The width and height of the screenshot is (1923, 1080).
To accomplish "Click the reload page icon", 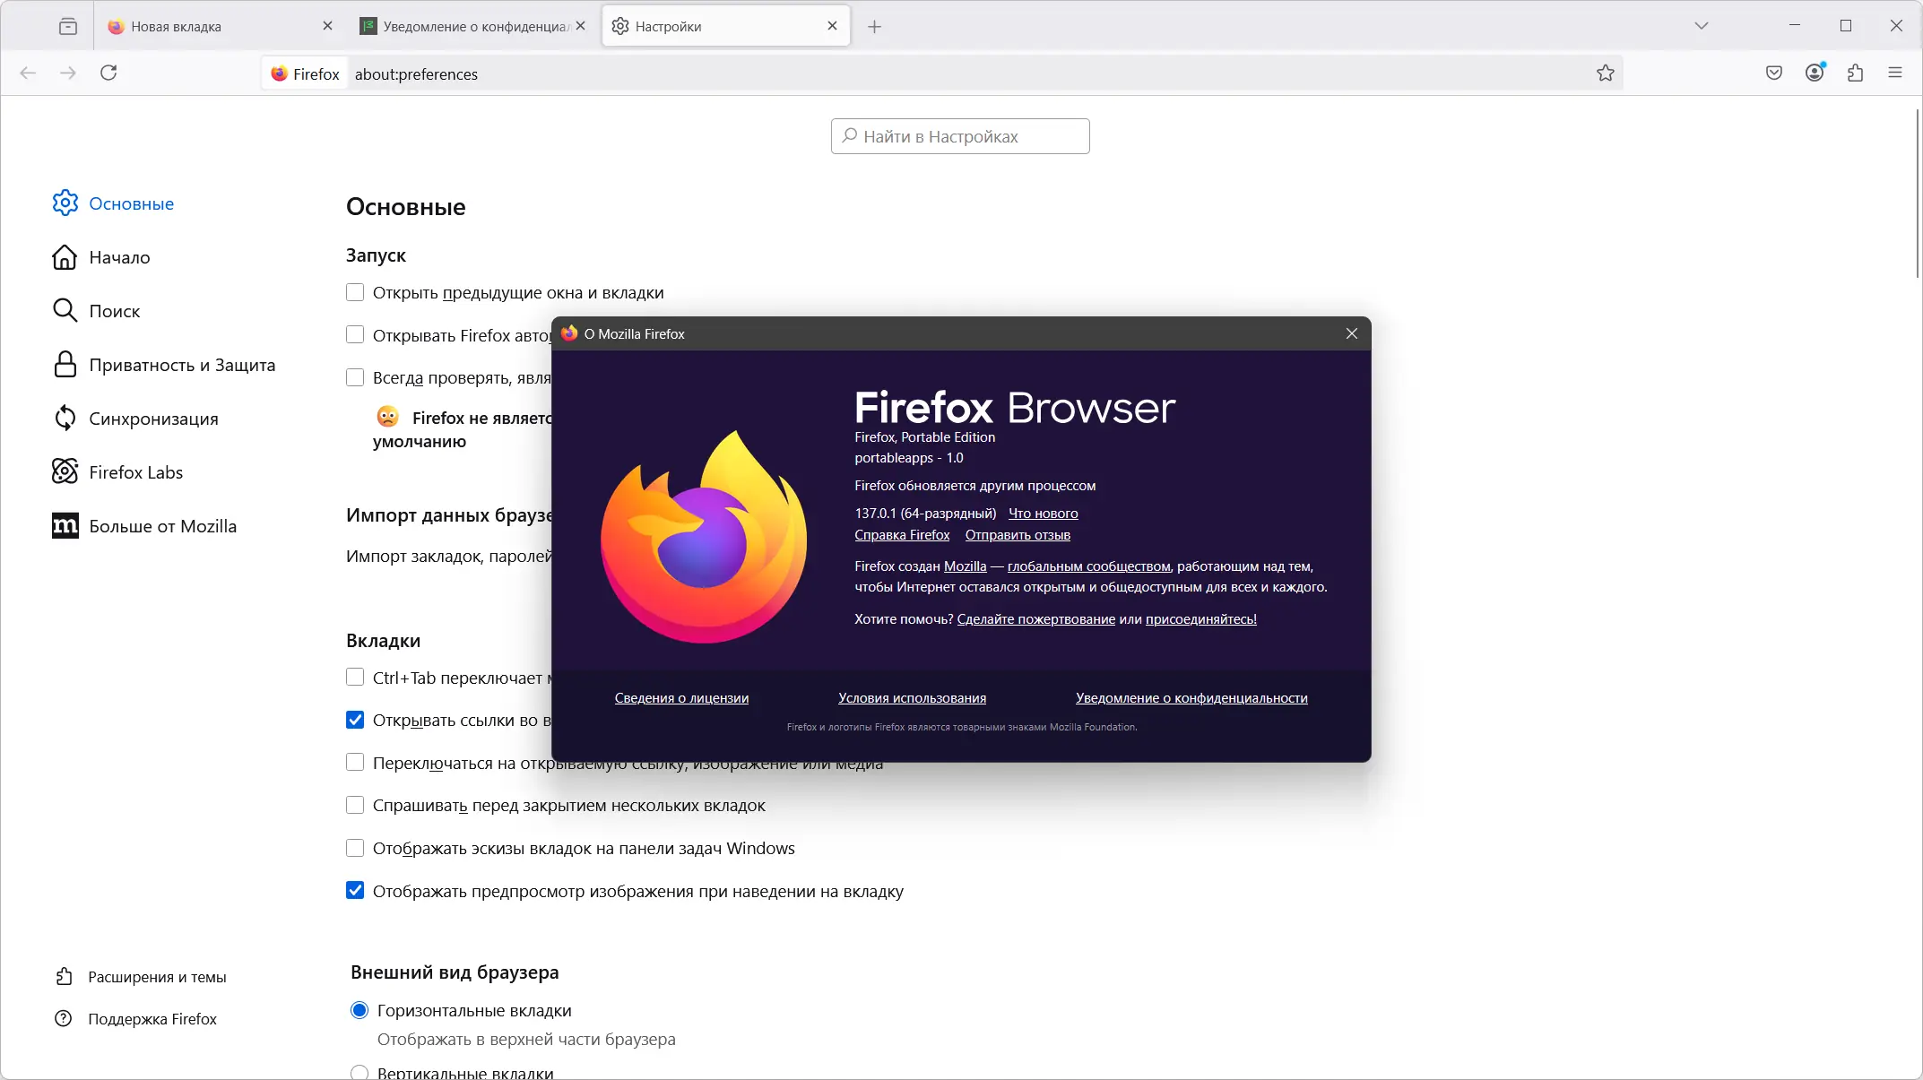I will 108,73.
